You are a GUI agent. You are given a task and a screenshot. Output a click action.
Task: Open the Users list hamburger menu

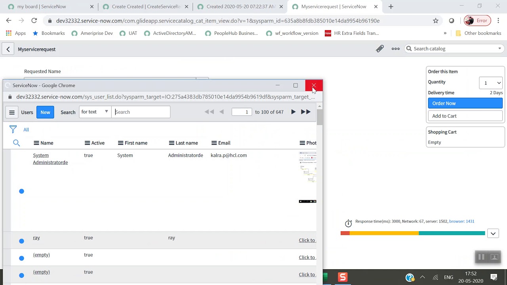tap(12, 112)
